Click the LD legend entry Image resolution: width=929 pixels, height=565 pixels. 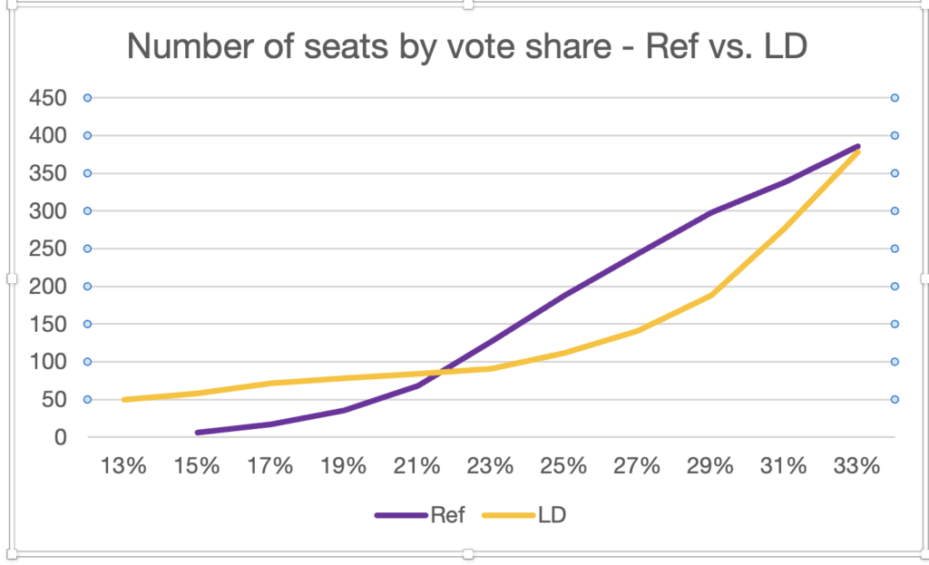pos(552,515)
